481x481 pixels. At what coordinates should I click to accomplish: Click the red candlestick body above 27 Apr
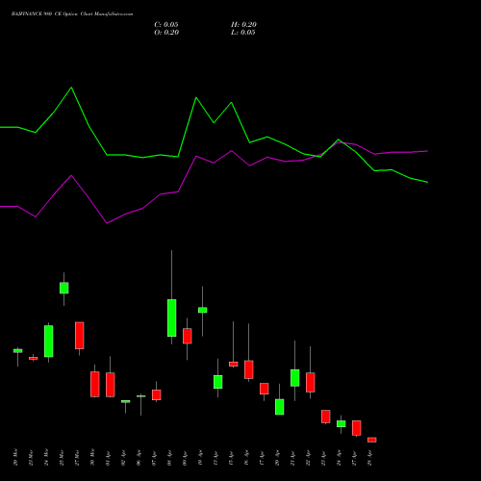tap(357, 428)
